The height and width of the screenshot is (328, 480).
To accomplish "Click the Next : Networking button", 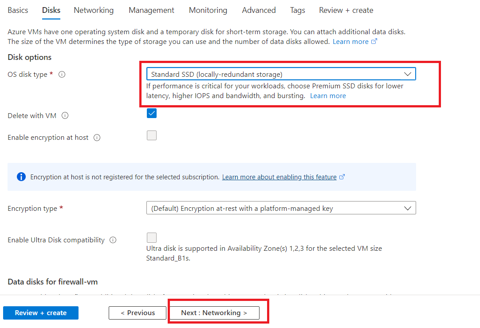I will [x=214, y=313].
